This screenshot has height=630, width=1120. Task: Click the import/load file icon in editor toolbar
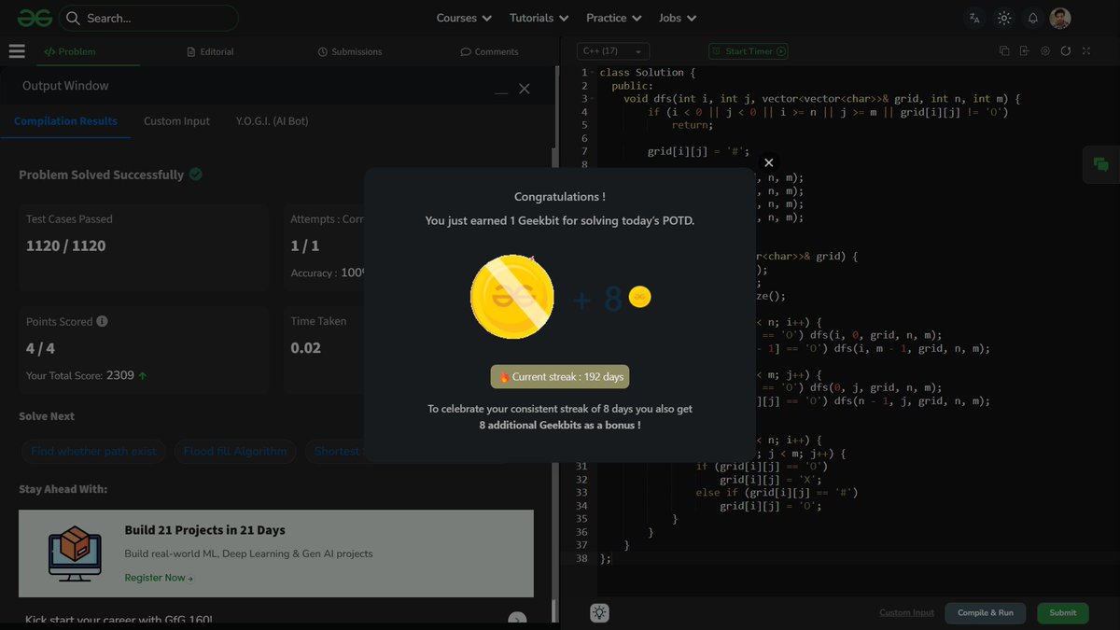pyautogui.click(x=1025, y=51)
